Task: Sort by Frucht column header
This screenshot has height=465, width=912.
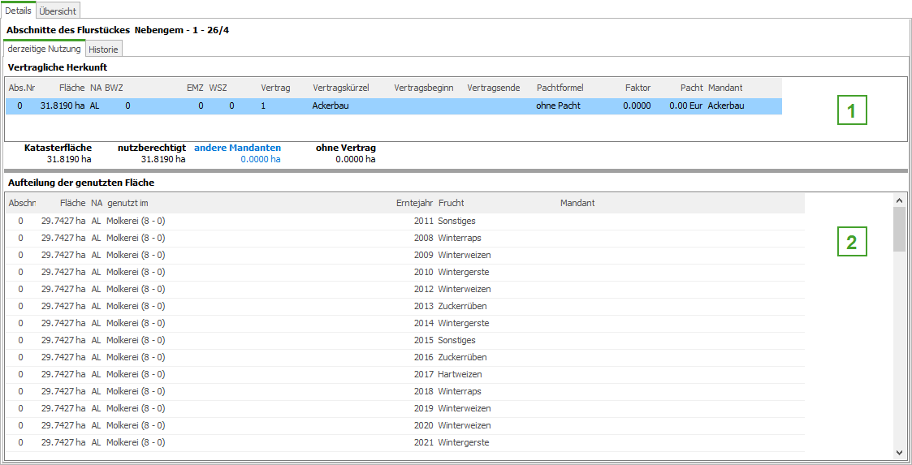Action: click(451, 203)
